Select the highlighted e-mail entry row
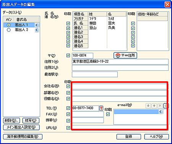The image size is (172, 144). (136, 112)
